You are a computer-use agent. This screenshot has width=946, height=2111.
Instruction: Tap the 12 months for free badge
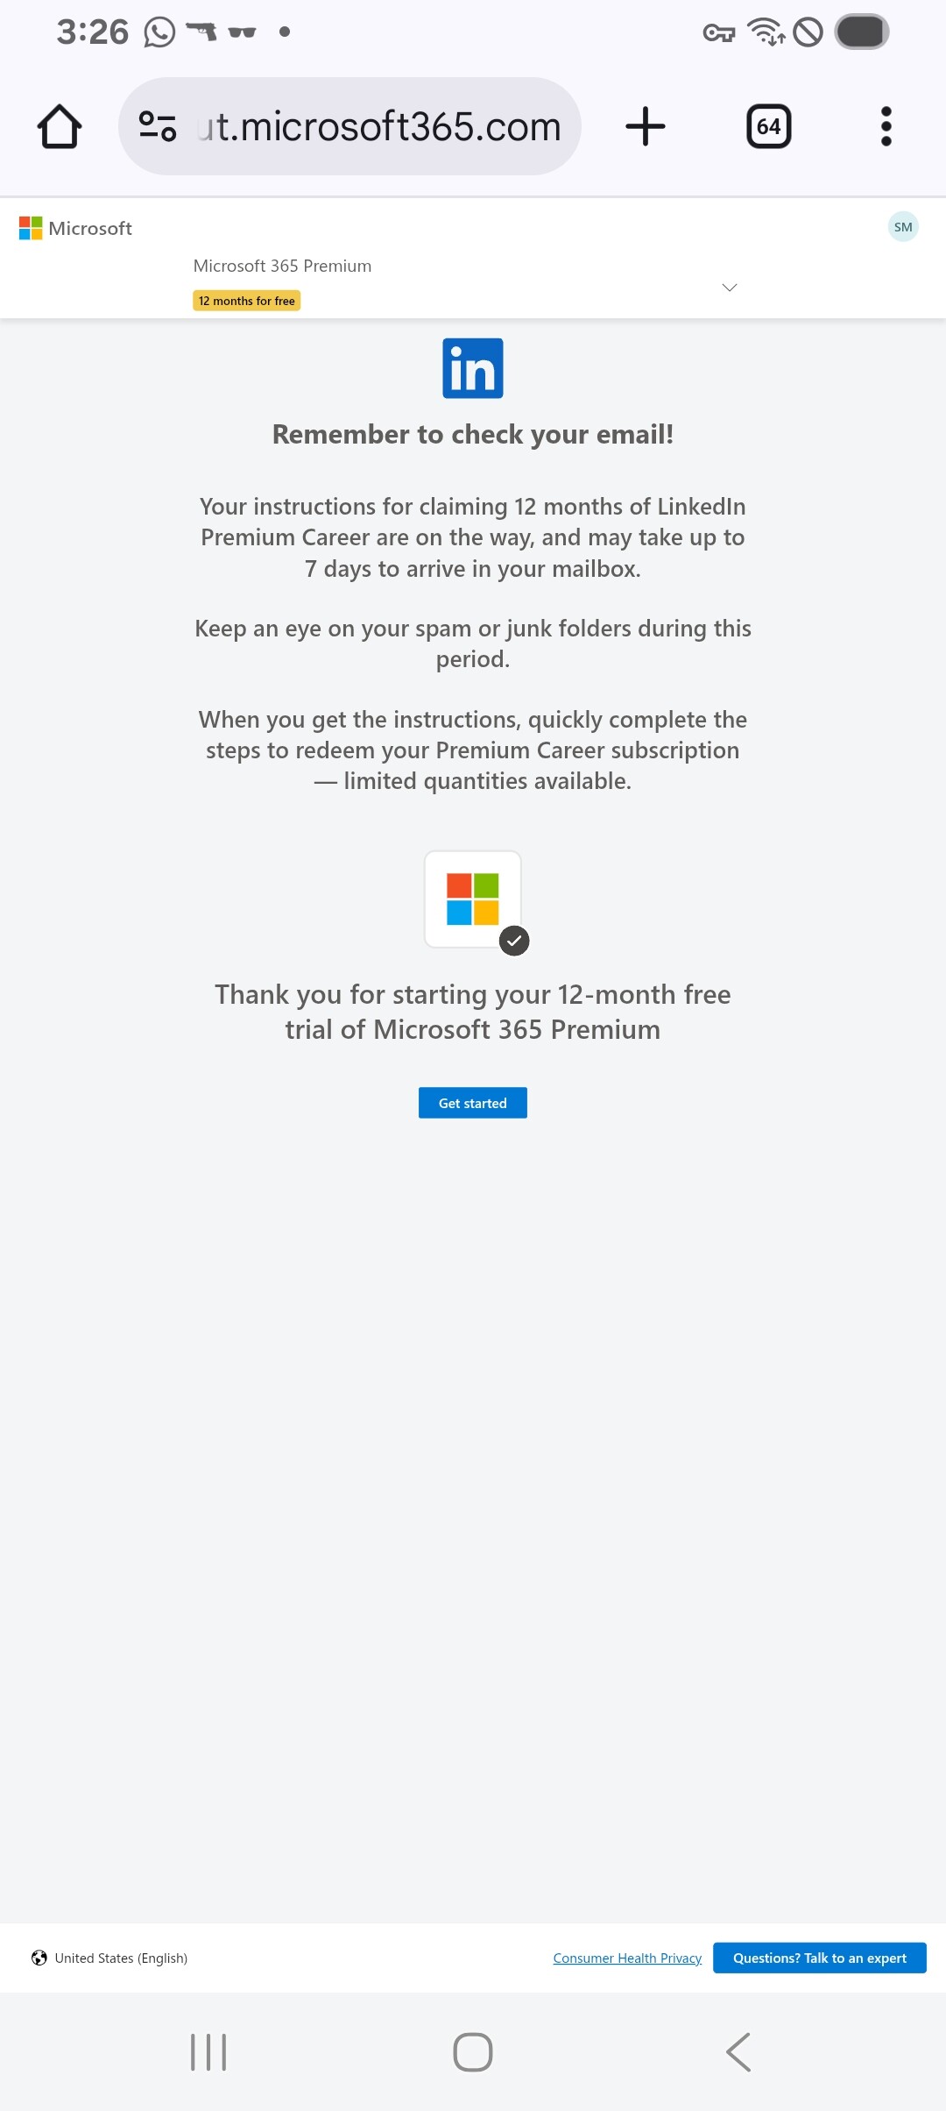[x=247, y=301]
